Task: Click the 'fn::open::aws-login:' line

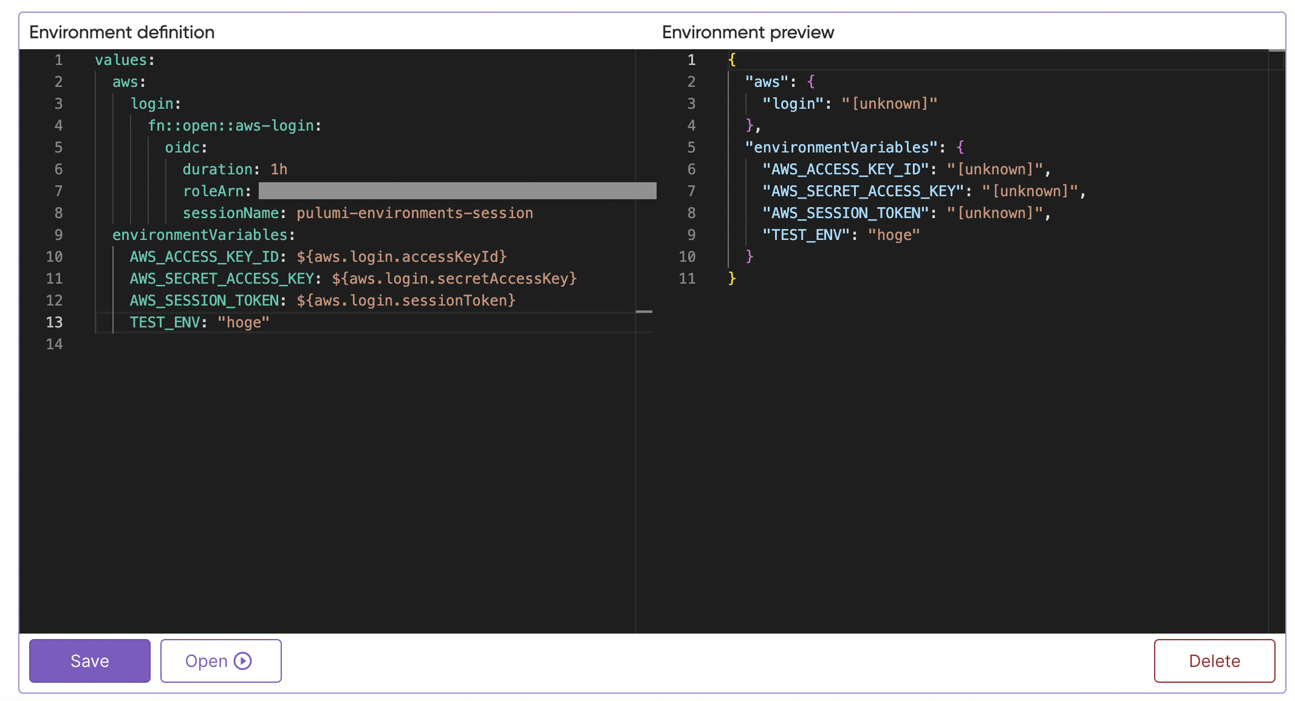Action: (234, 126)
